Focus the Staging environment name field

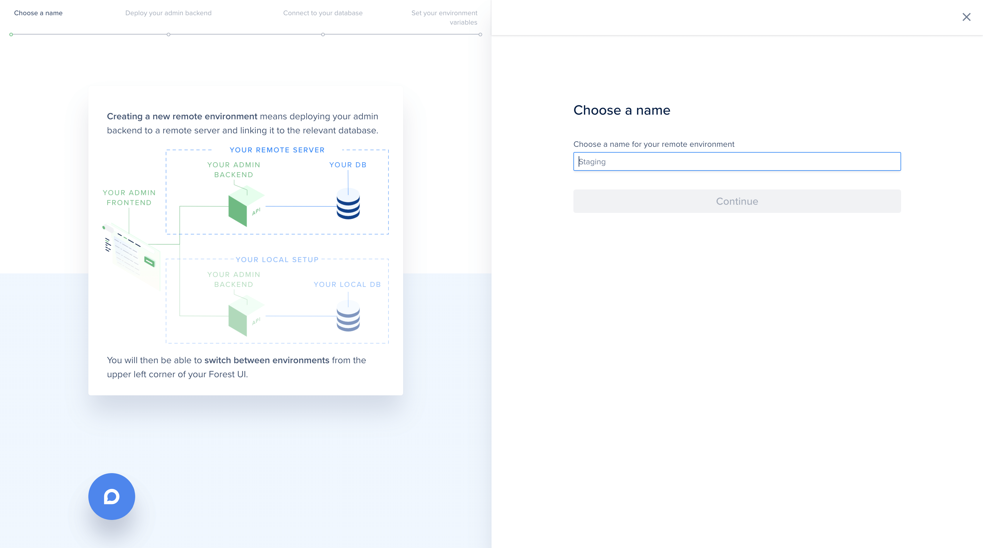736,162
